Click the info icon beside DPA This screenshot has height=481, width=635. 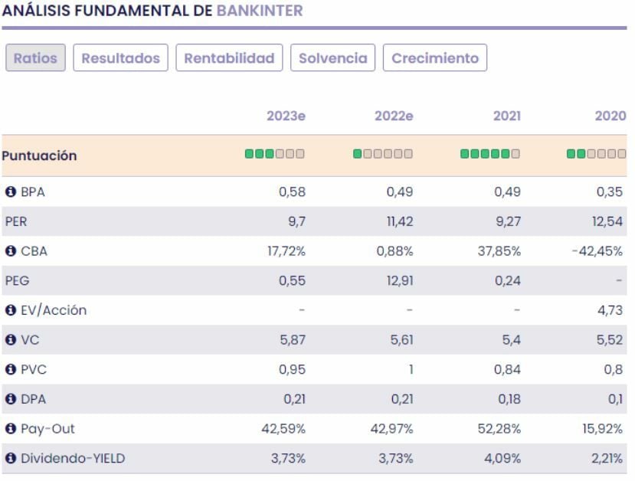click(11, 399)
